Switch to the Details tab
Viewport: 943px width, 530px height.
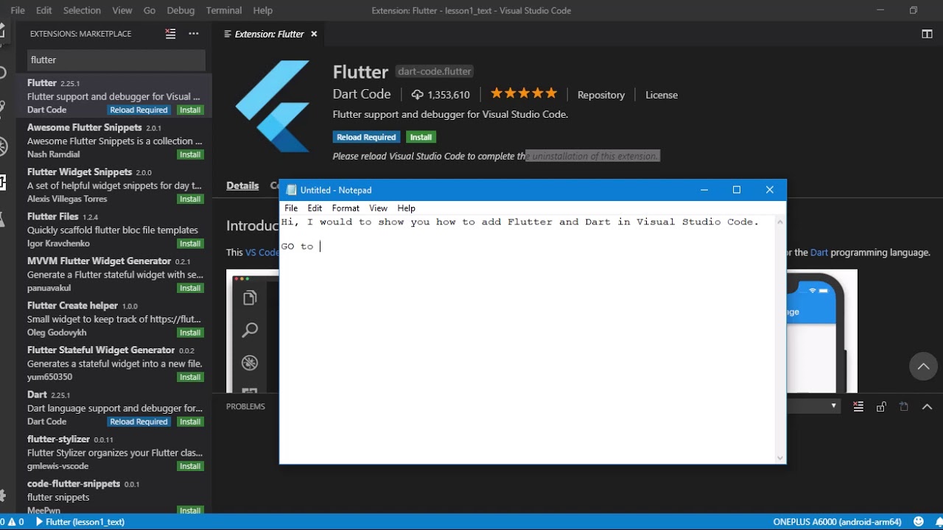click(242, 185)
